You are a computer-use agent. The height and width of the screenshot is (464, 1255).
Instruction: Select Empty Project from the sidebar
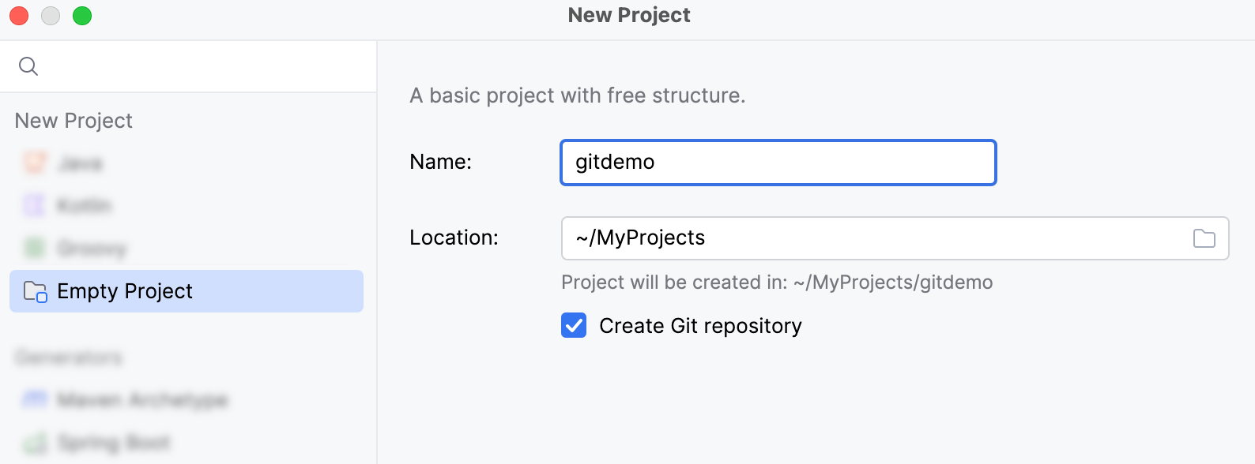124,291
